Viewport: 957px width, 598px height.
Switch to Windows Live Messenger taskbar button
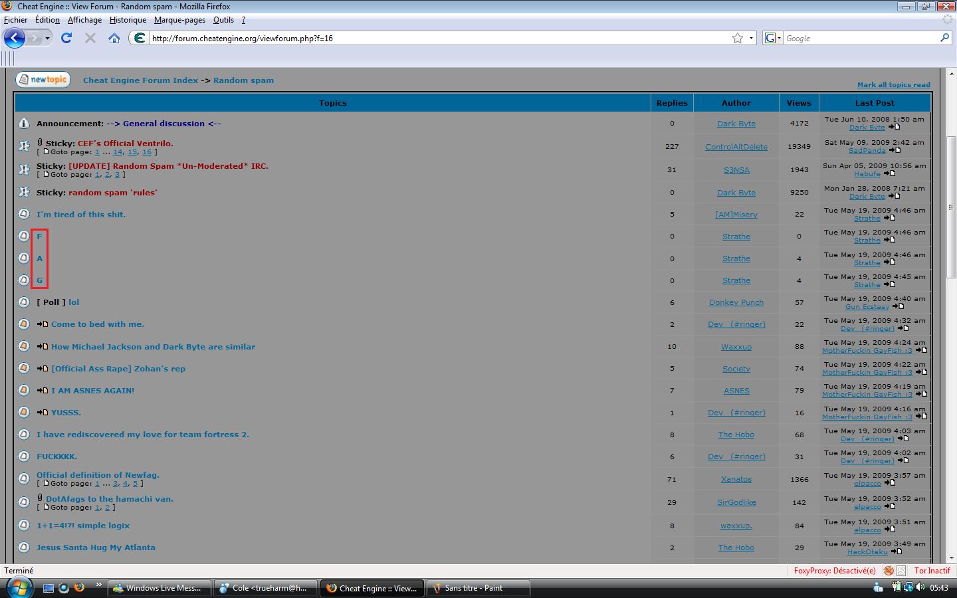click(159, 588)
